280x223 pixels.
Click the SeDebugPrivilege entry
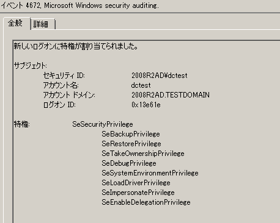pyautogui.click(x=129, y=163)
